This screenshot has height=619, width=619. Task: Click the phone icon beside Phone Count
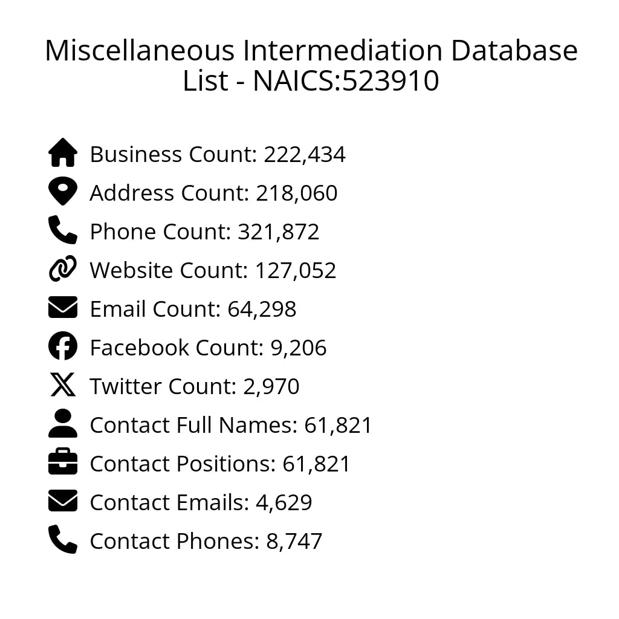tap(63, 230)
